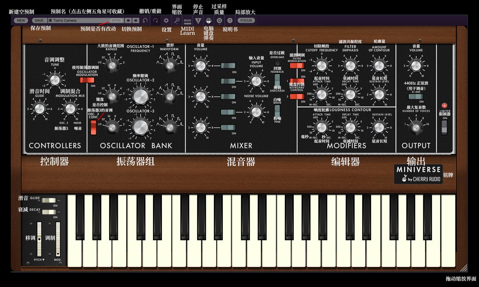Screen dimensions: 479x287
Task: Click the Loudness Contour ATTACK TIME knob
Action: 322,127
